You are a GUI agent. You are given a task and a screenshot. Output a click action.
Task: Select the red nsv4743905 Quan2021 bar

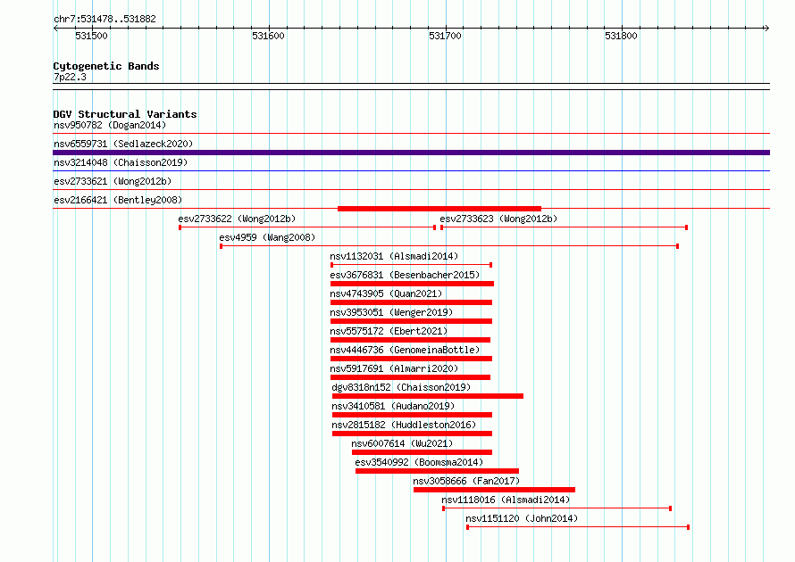pyautogui.click(x=411, y=302)
